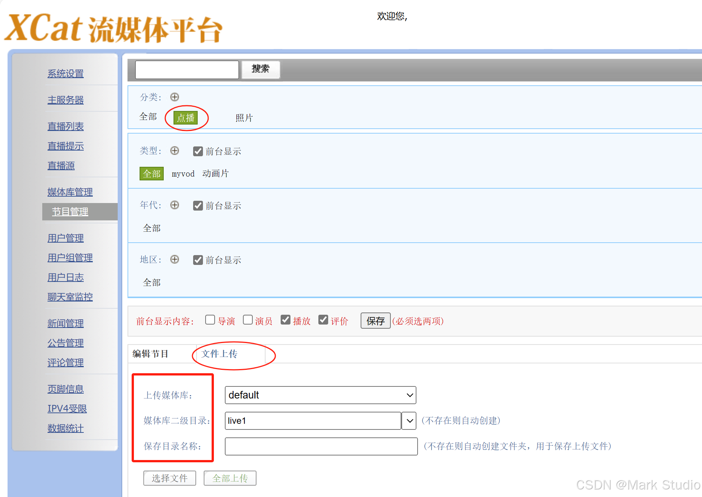The image size is (702, 497).
Task: Select 全部 under 分类
Action: 148,117
